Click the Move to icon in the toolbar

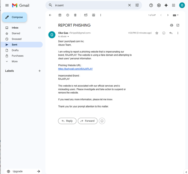94,15
